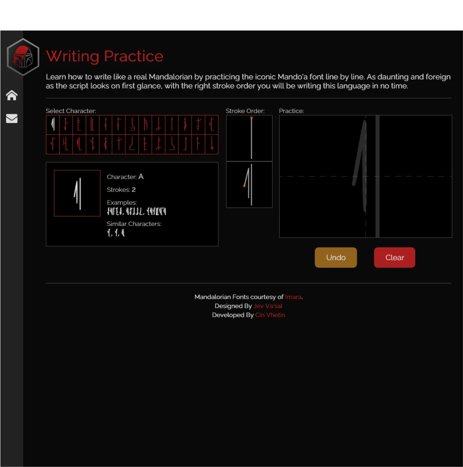Select the eighth glyph in bottom character row

[145, 144]
